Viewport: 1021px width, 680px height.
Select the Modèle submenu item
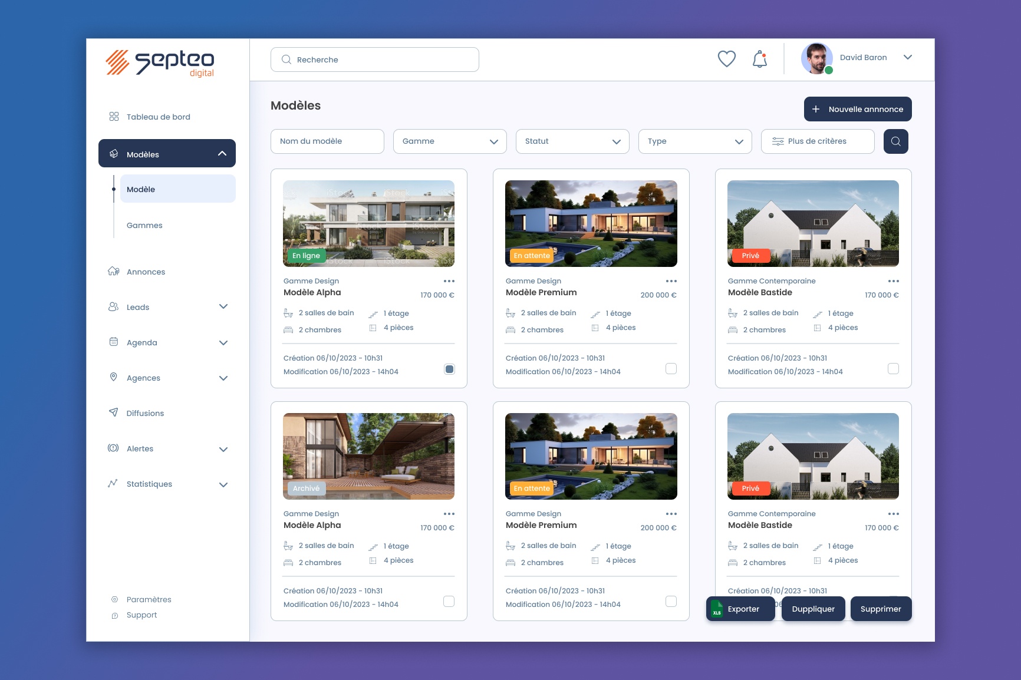178,189
